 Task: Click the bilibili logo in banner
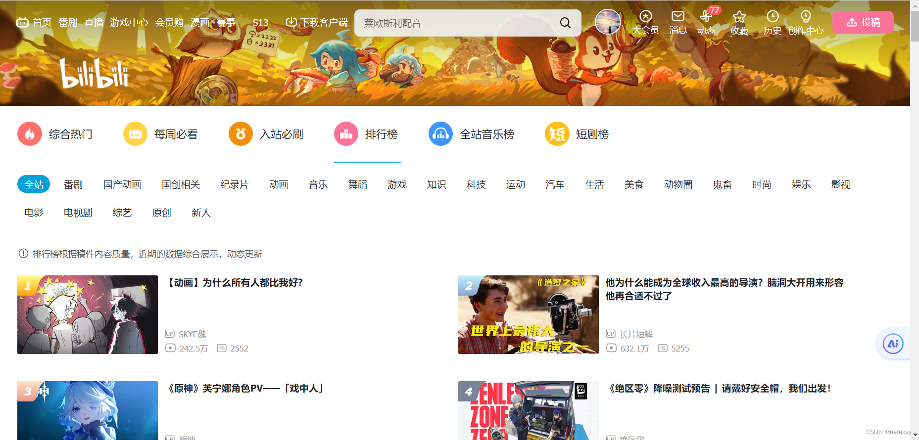pyautogui.click(x=94, y=73)
